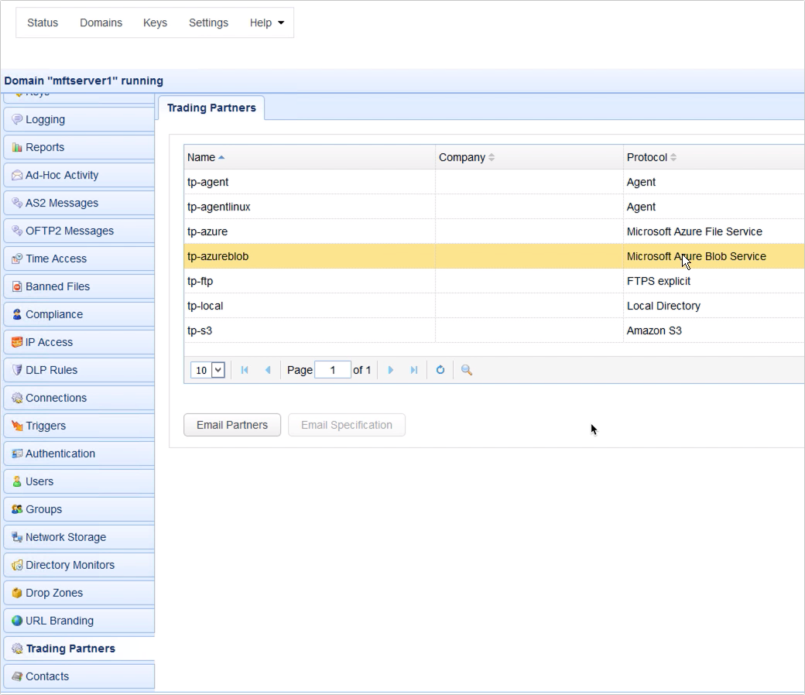Viewport: 805px width, 695px height.
Task: Open the page size dropdown showing 10
Action: pos(207,370)
